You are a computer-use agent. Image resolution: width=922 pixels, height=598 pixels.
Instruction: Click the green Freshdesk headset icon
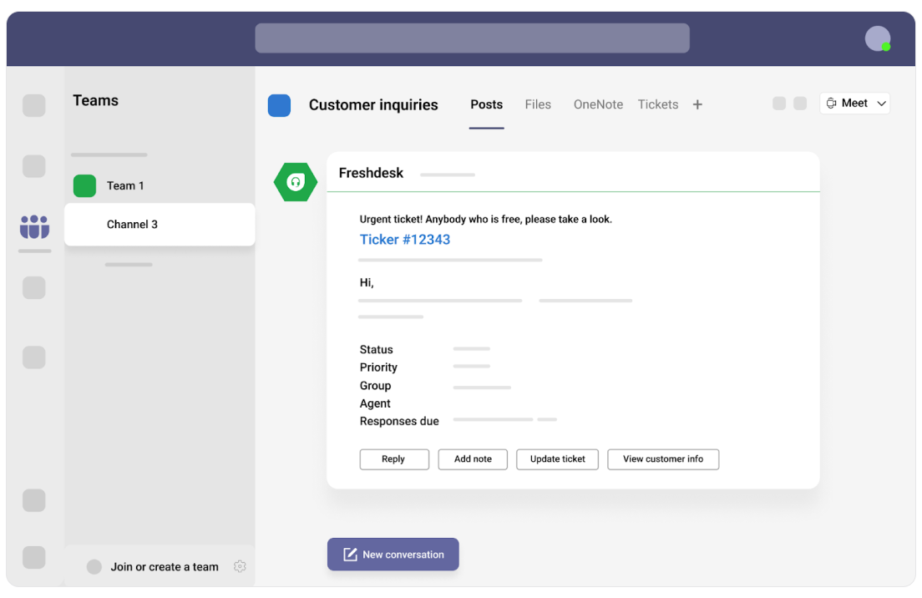(295, 182)
